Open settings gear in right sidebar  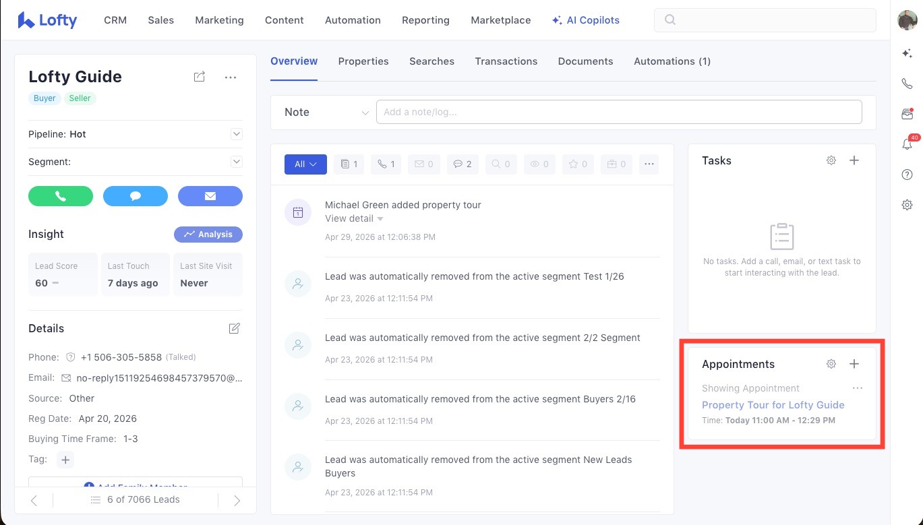[x=907, y=205]
